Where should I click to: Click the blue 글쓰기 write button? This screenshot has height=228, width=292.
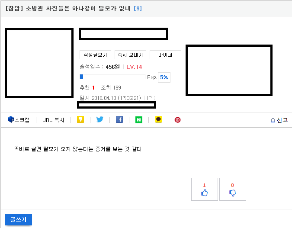tap(19, 220)
